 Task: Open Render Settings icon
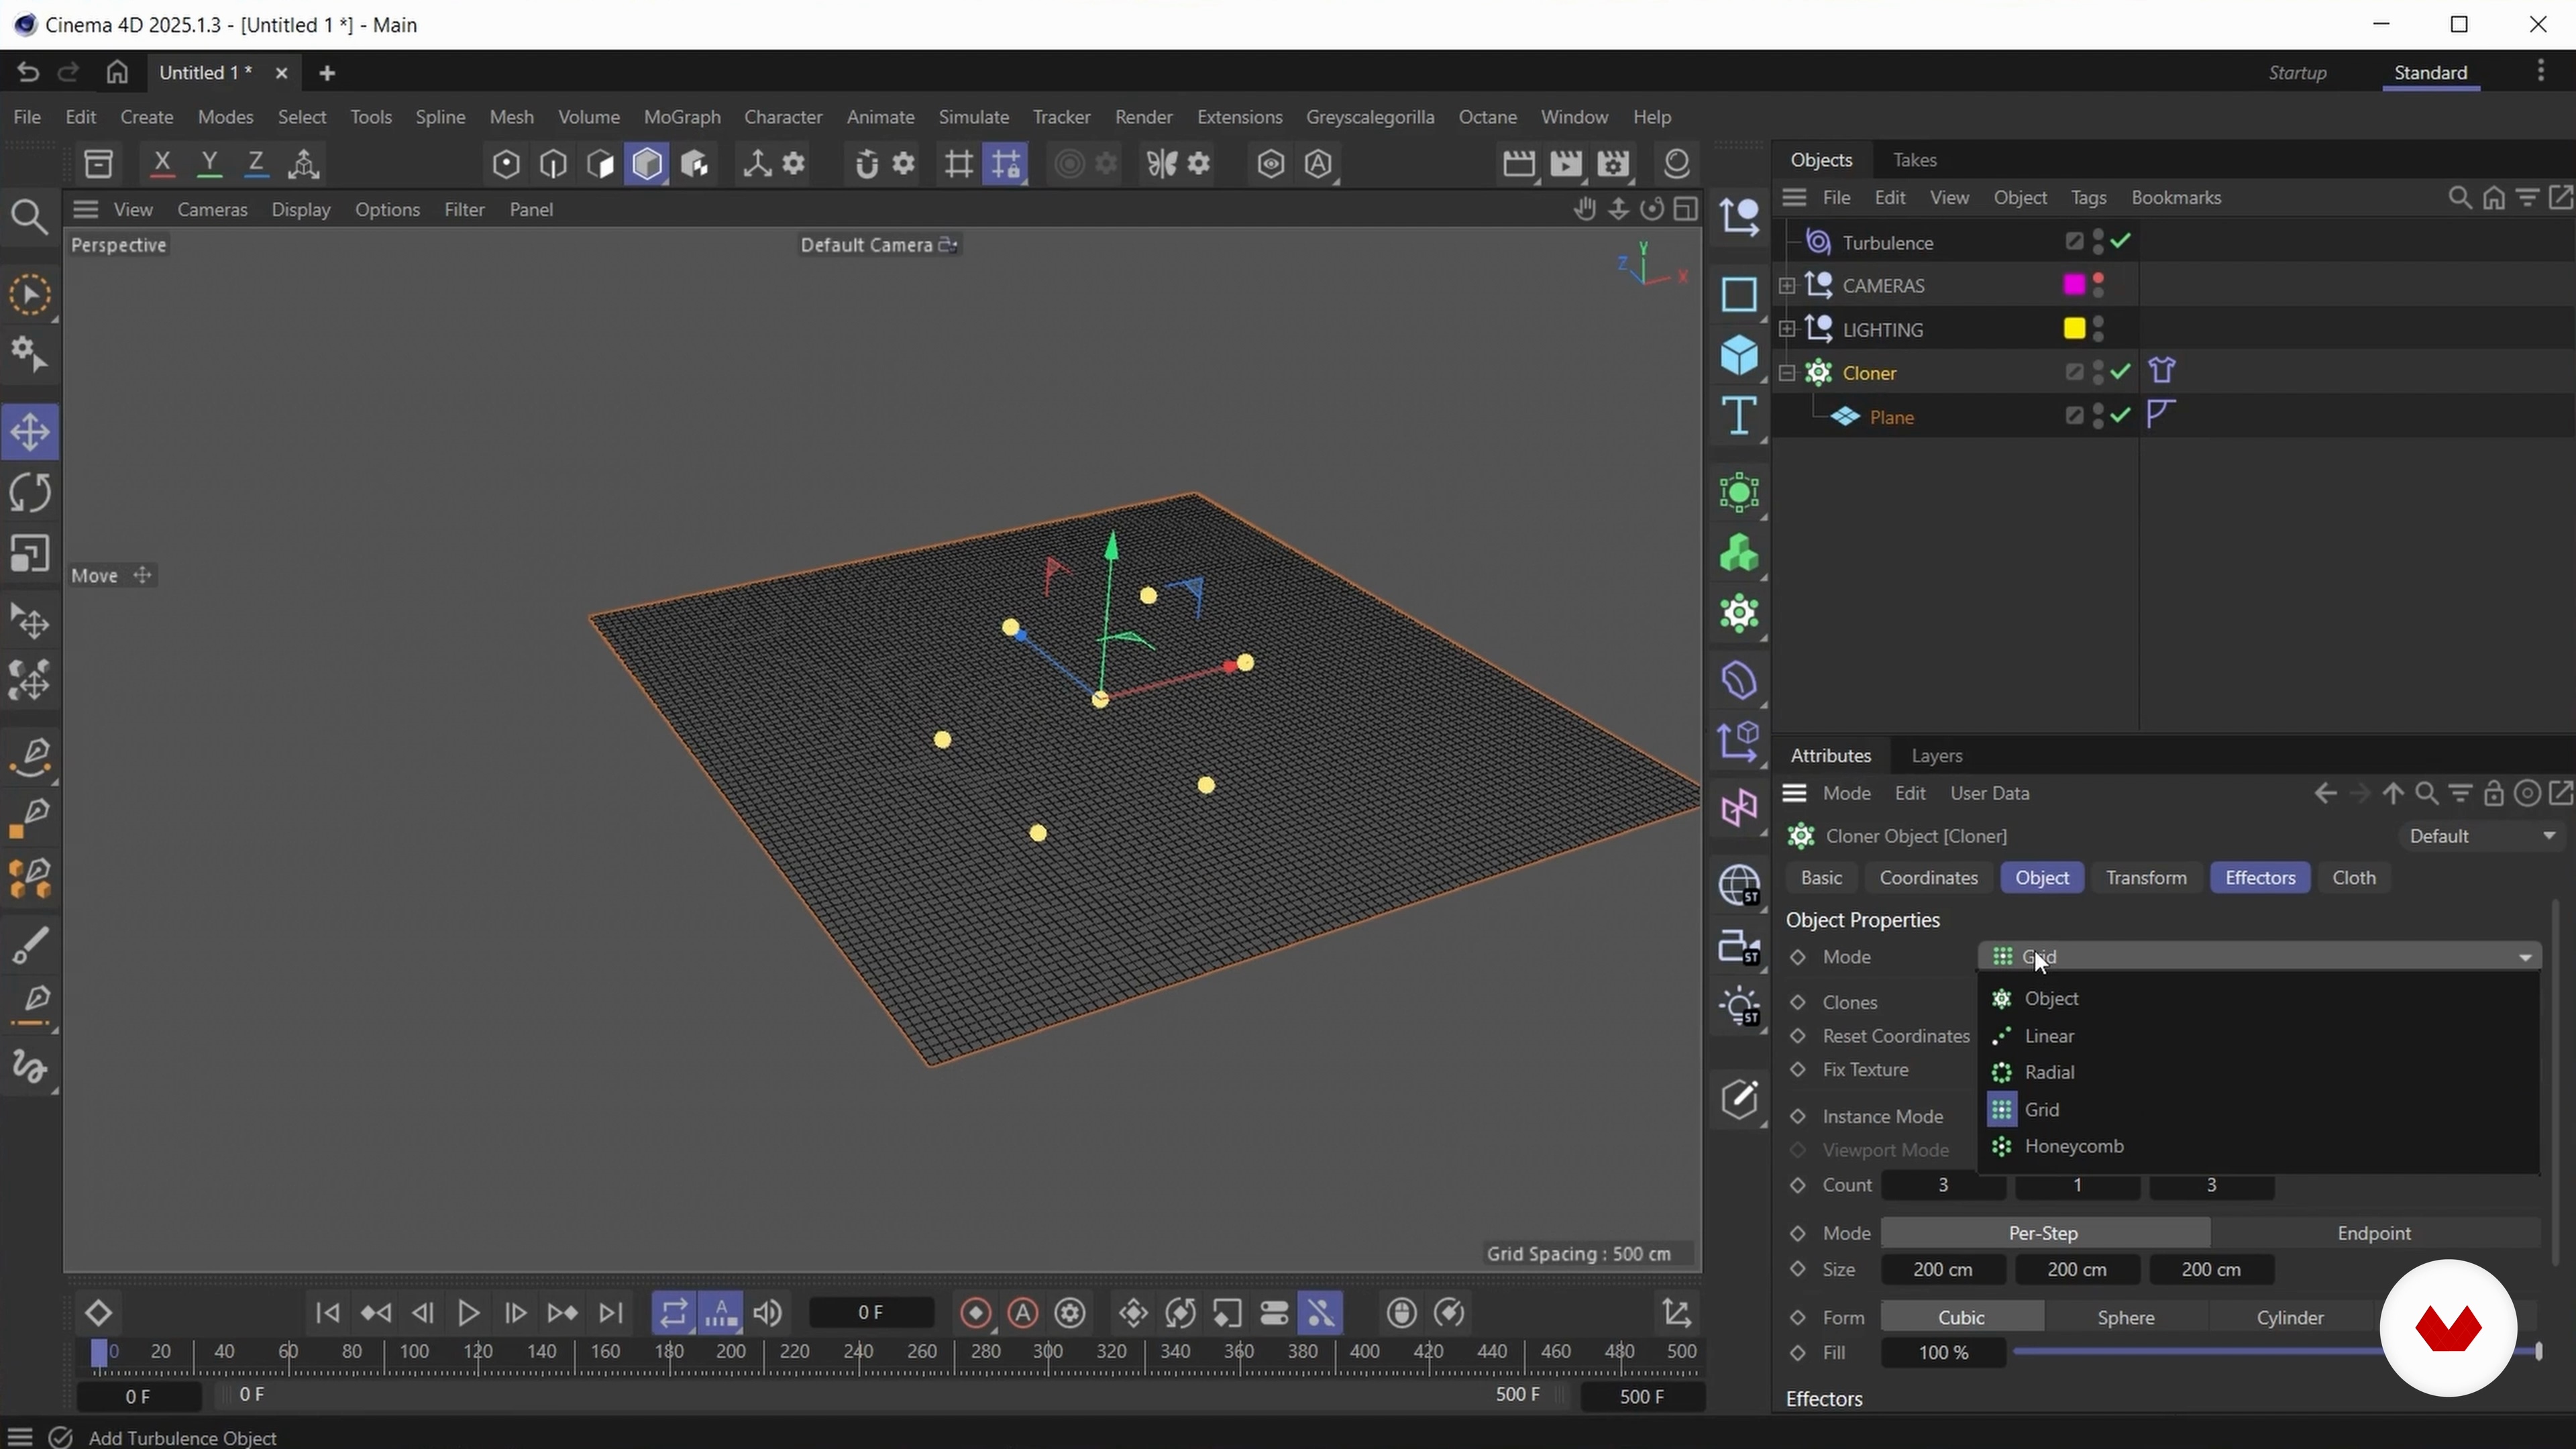(x=1613, y=163)
